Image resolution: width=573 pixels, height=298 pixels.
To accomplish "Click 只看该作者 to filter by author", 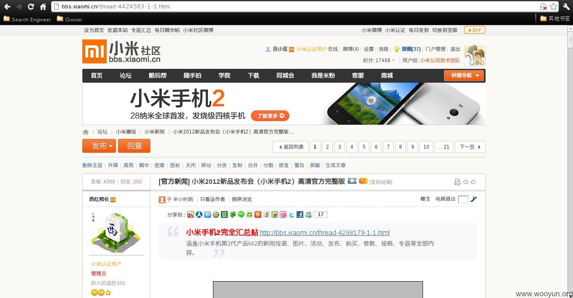I will tap(213, 199).
